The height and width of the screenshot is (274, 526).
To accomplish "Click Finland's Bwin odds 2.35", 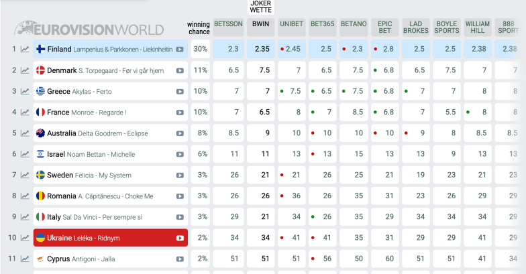I will tap(261, 49).
